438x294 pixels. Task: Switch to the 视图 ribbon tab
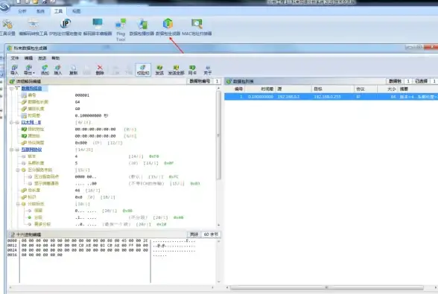coord(76,11)
